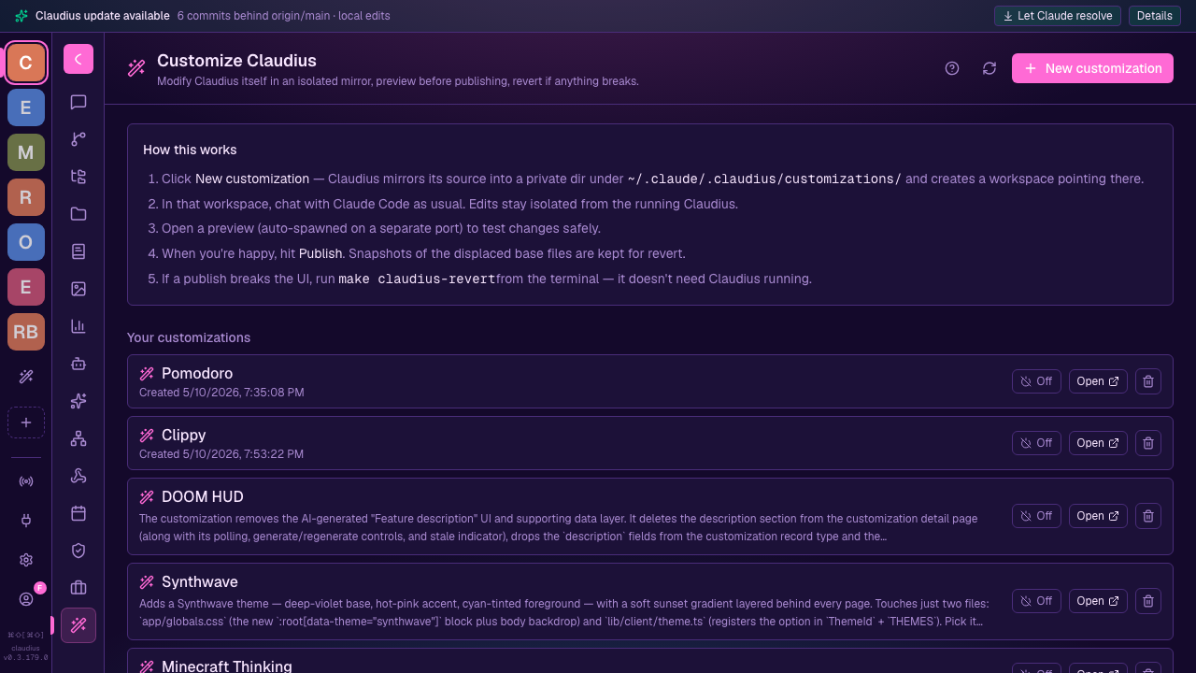The width and height of the screenshot is (1196, 673).
Task: Open the broadcast signal icon in the left rail
Action: (26, 481)
